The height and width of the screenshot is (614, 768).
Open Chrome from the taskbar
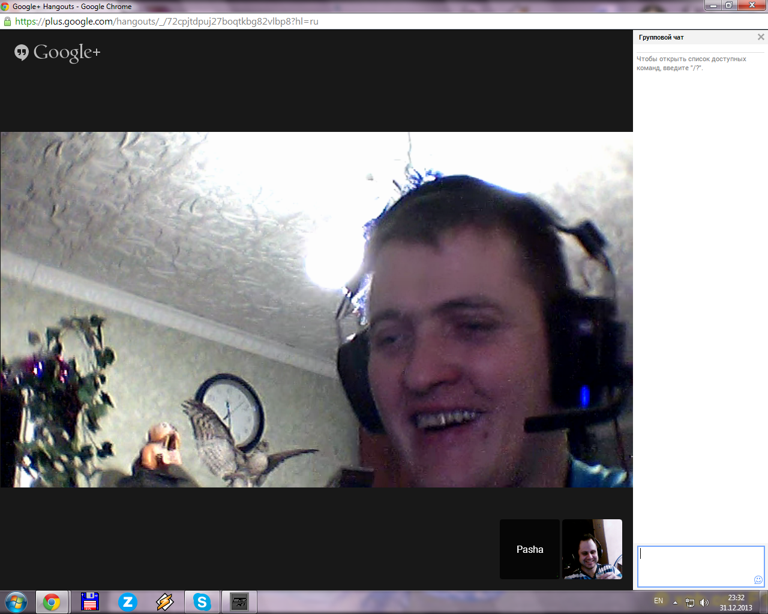point(52,602)
